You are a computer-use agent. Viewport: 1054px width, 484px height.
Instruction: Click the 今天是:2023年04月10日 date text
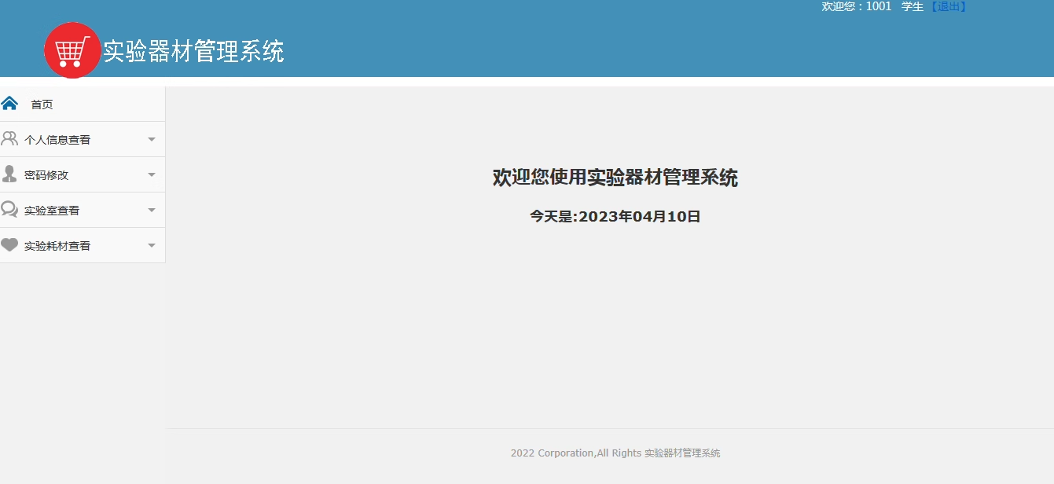coord(615,216)
